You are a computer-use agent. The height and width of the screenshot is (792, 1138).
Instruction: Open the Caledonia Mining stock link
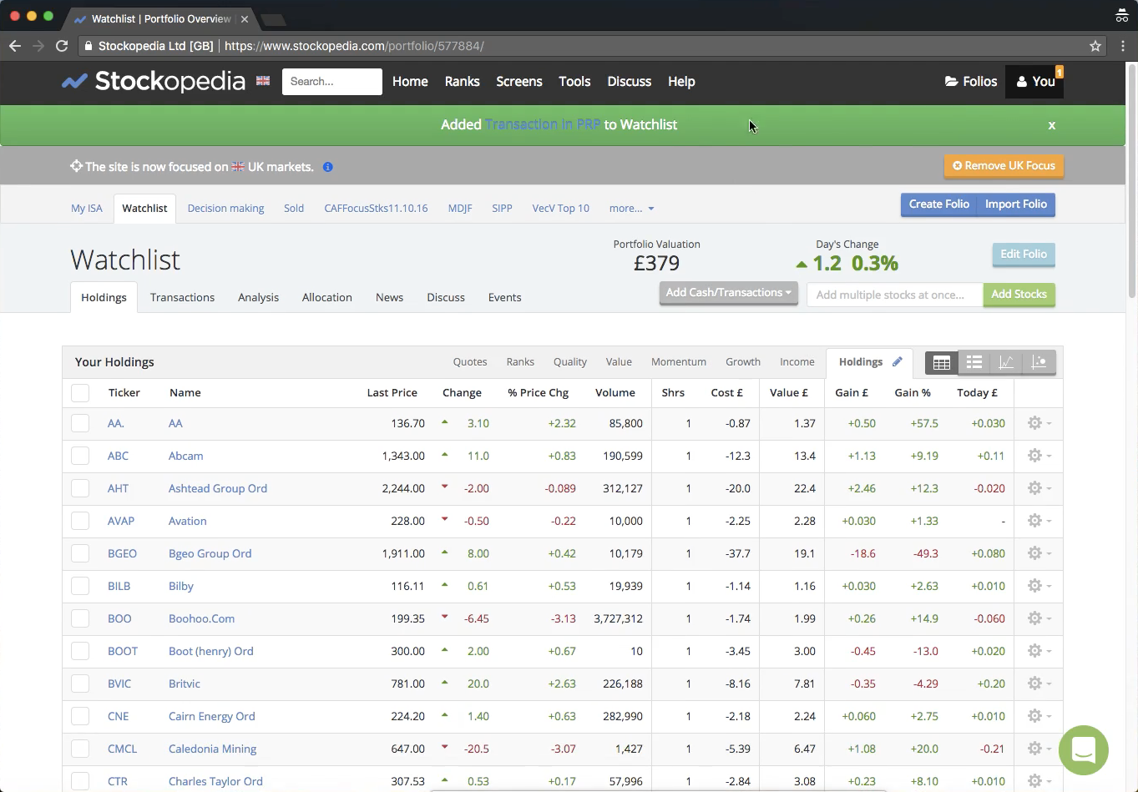tap(212, 749)
